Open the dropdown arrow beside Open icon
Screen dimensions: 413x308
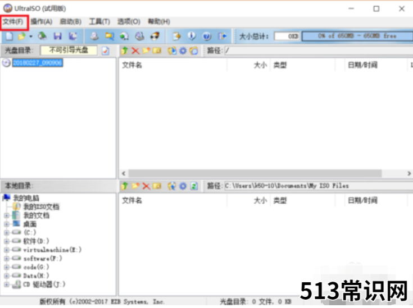31,36
